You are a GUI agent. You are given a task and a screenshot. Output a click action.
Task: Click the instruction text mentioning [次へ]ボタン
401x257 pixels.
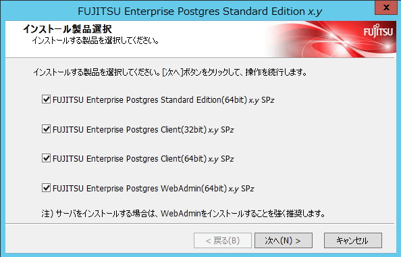[x=170, y=72]
